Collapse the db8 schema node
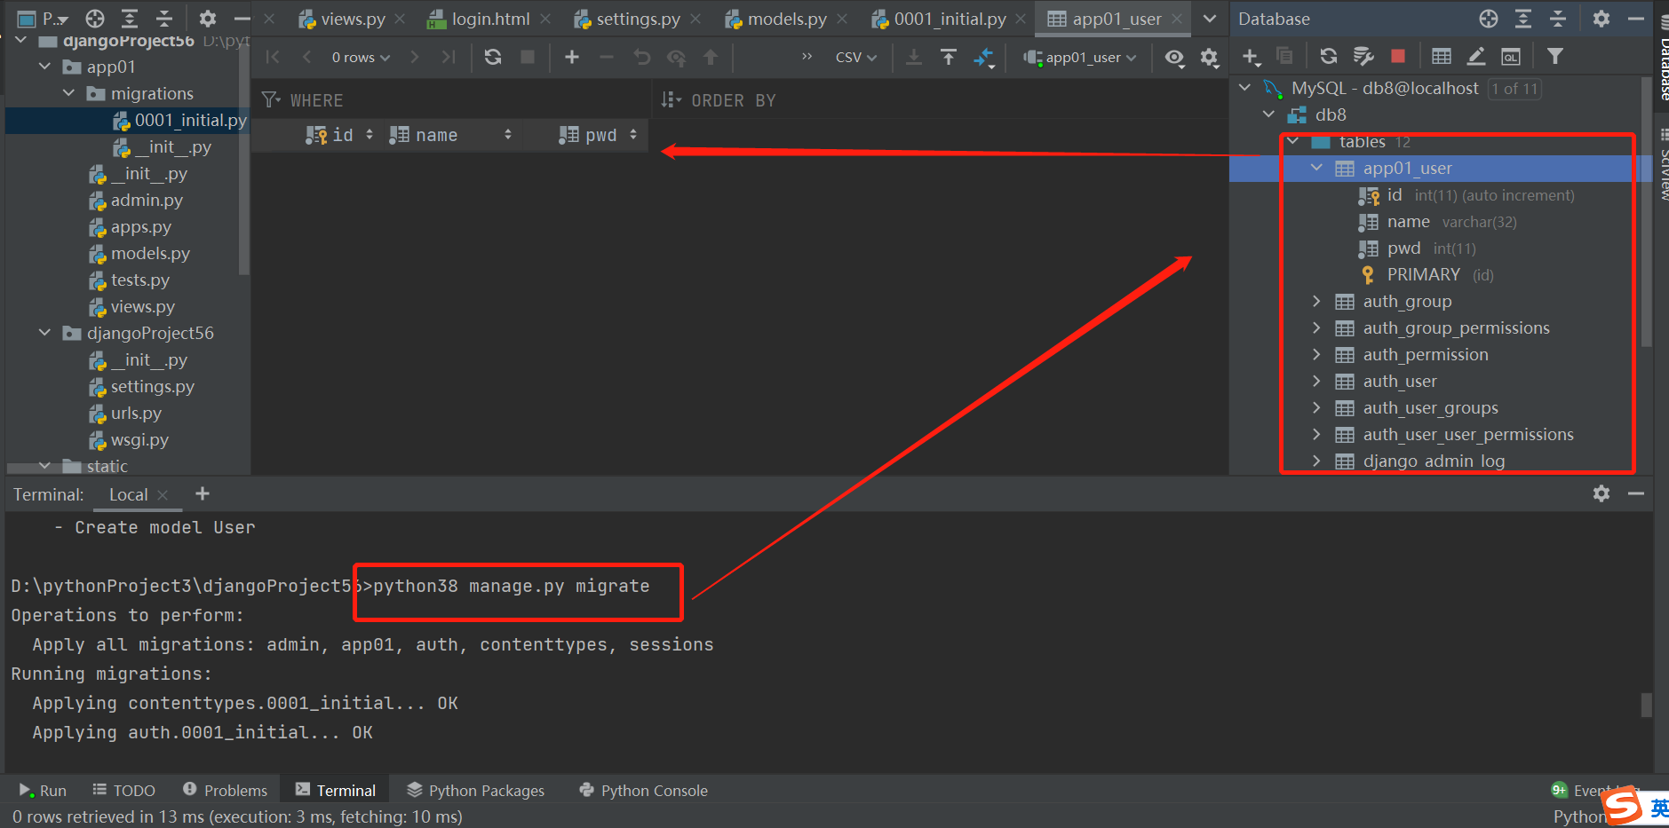 pyautogui.click(x=1269, y=114)
